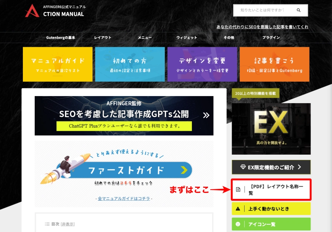Click the blue 初めての方 card
Screen dimensions: 332x232
tap(130, 64)
